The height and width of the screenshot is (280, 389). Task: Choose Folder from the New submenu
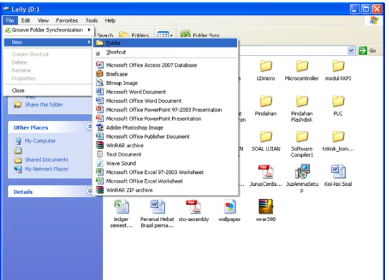[165, 43]
